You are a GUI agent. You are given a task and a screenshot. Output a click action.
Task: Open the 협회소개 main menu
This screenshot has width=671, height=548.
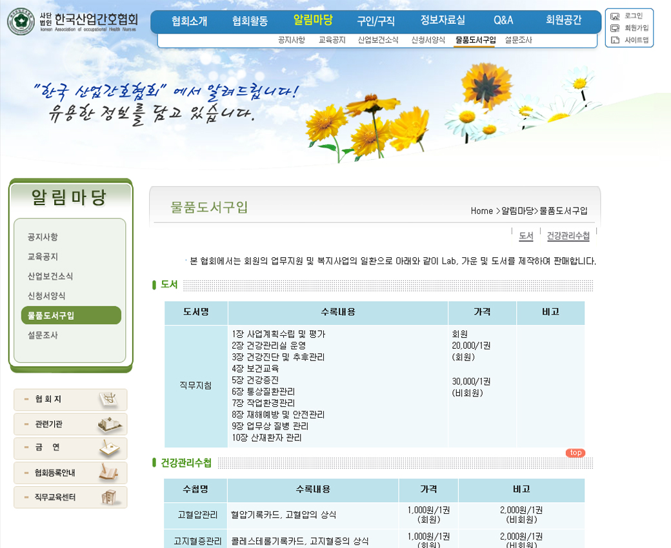click(189, 21)
